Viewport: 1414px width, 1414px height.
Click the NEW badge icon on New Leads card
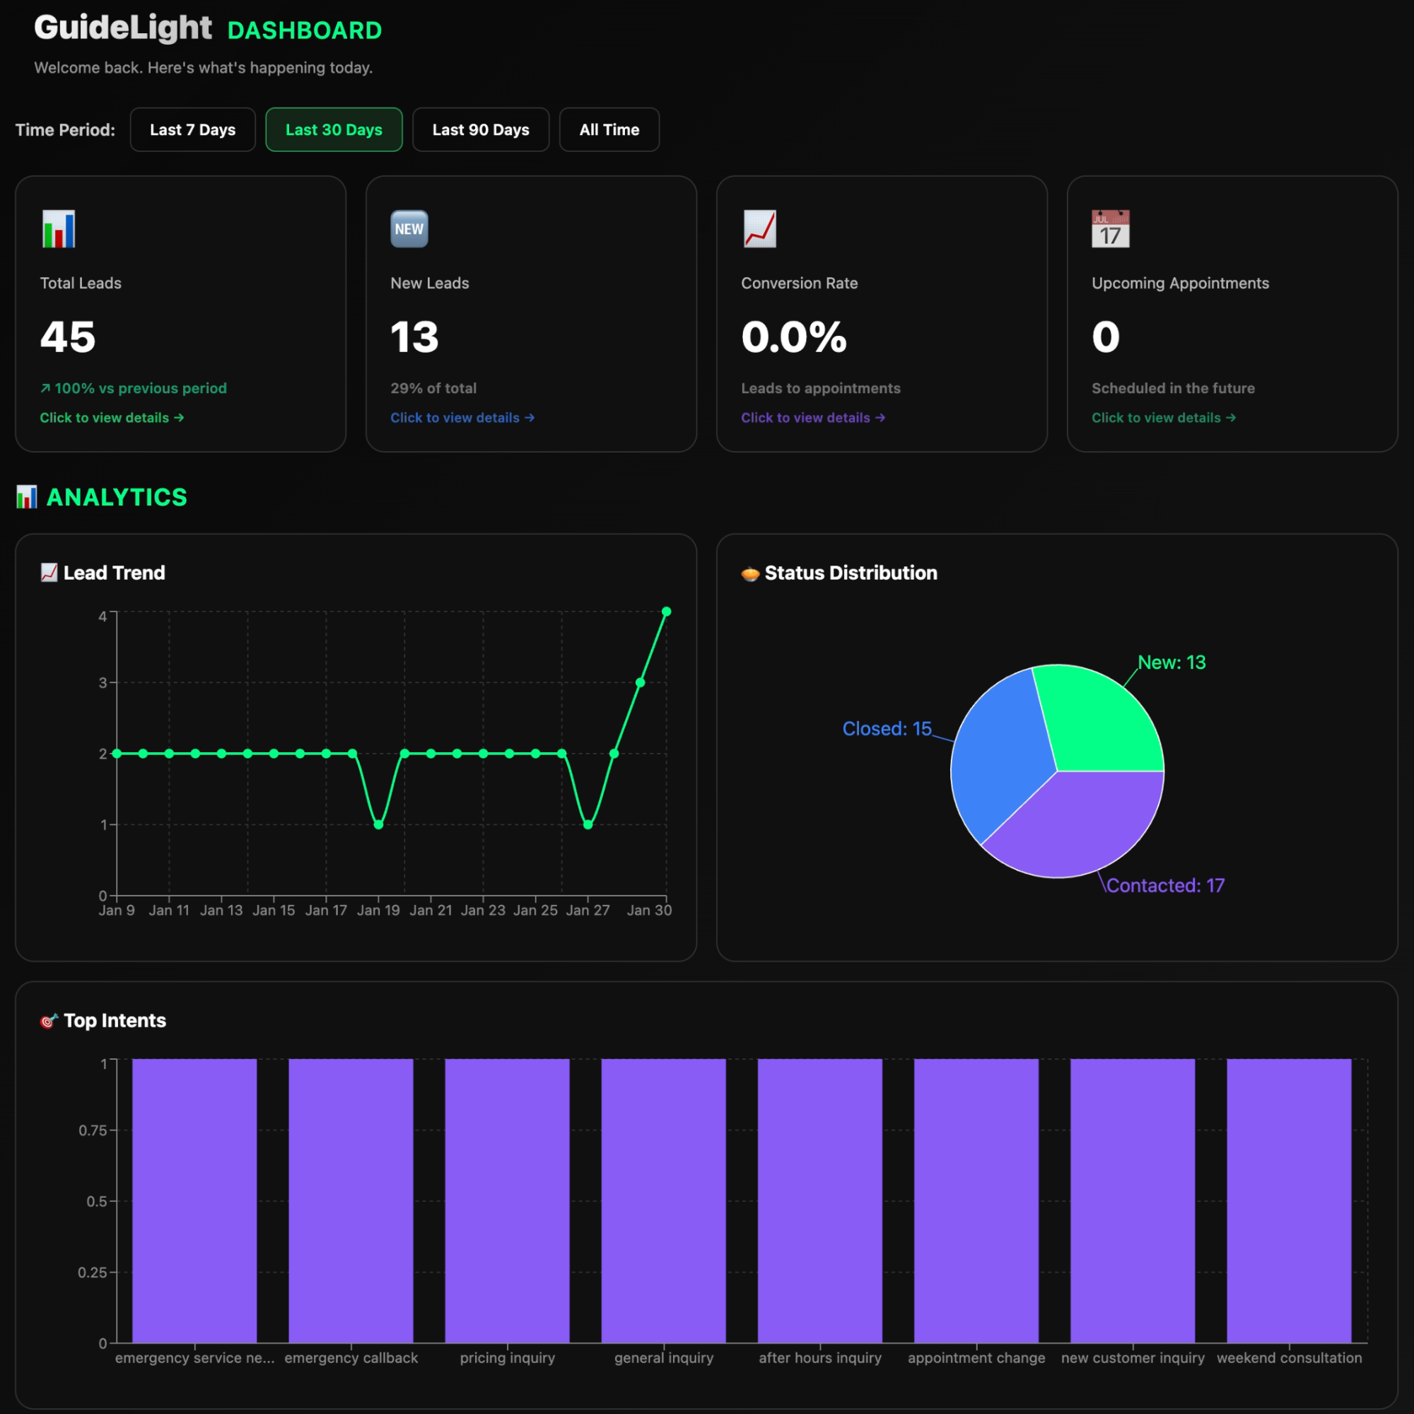(x=409, y=228)
